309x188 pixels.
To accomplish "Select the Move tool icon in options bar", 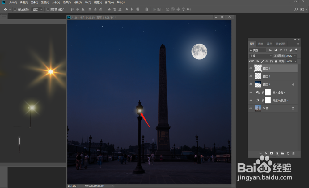I will 6,9.
